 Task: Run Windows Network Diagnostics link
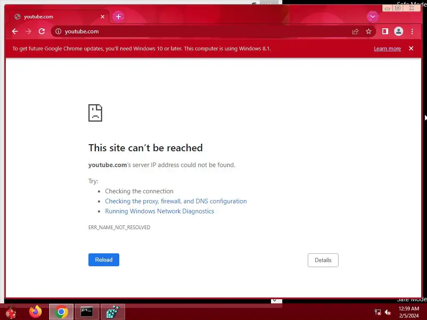click(x=160, y=211)
